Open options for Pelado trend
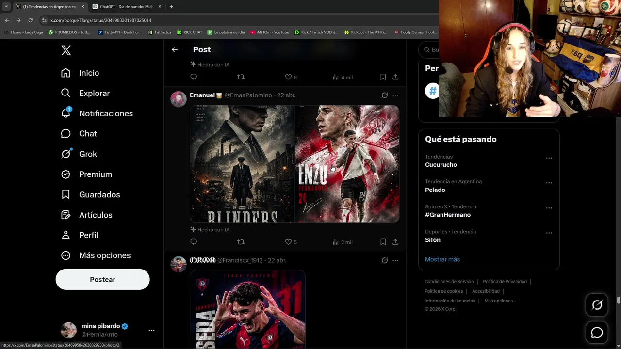621x349 pixels. pos(549,183)
